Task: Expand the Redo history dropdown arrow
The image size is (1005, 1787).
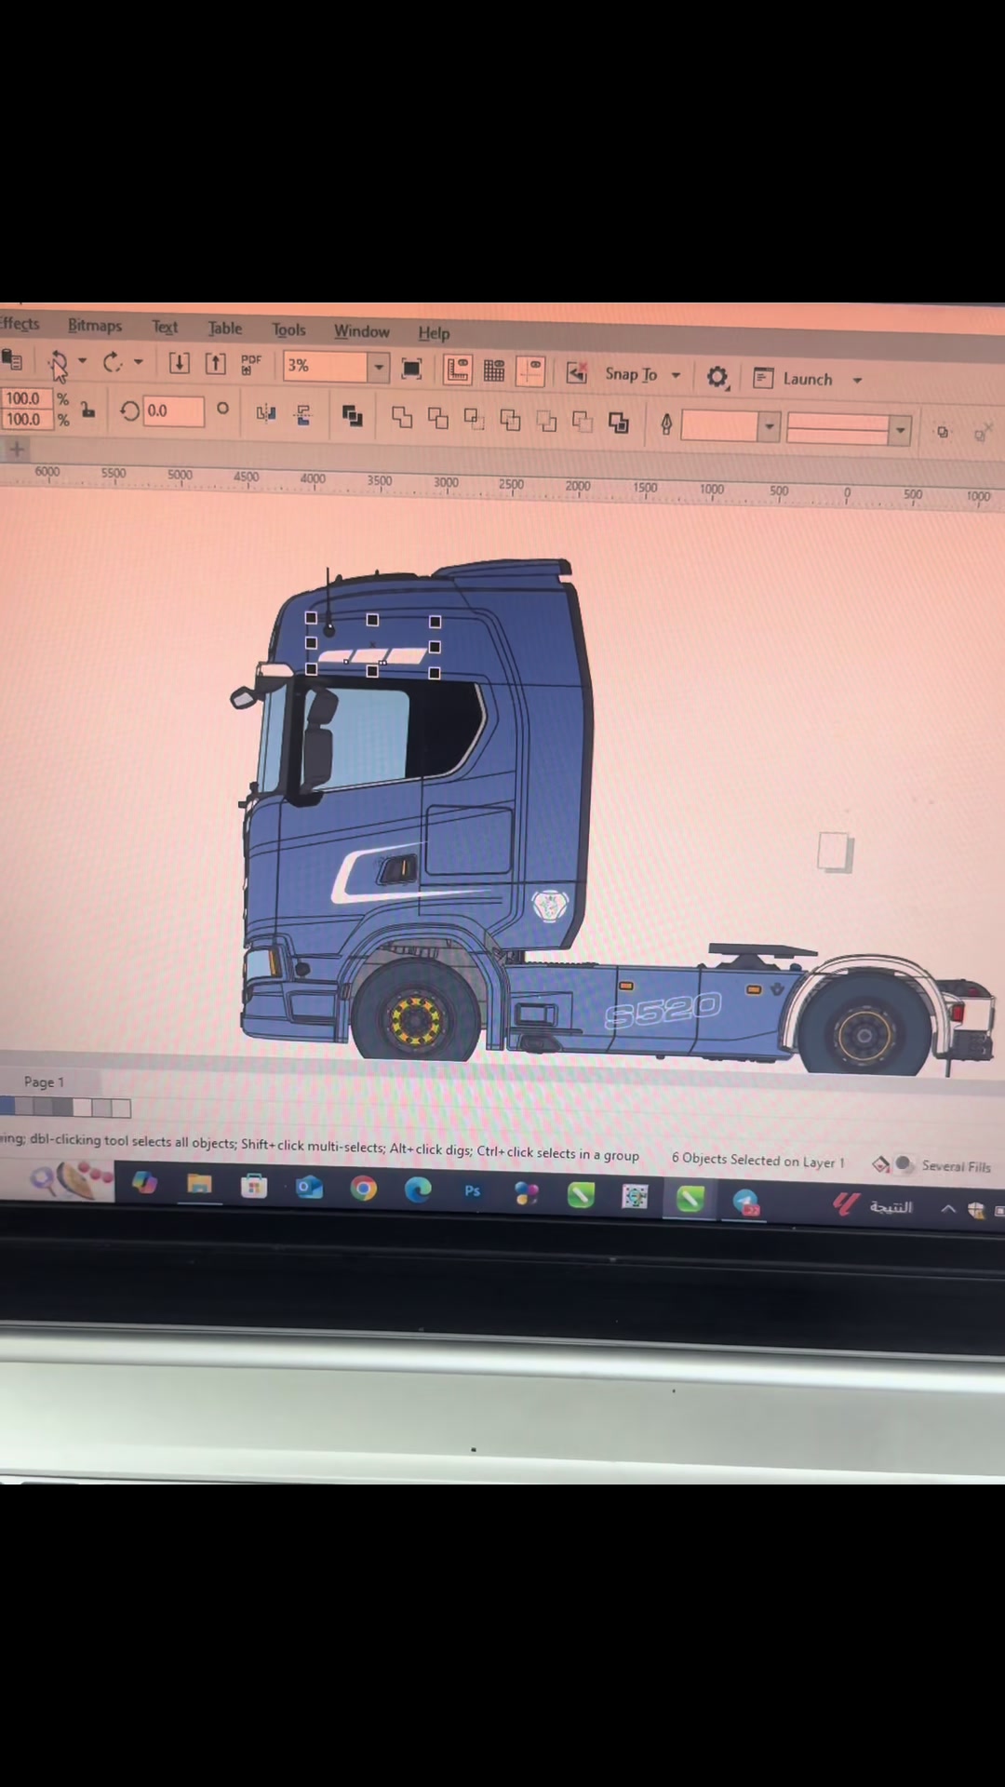Action: [138, 362]
